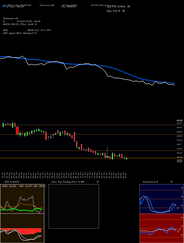Image resolution: width=184 pixels, height=243 pixels.
Task: Open the empty intraday trading price panel
Action: [x=74, y=206]
